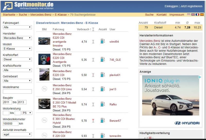Open Rafko car photo thumbnail
206x140 pixels.
(44, 104)
